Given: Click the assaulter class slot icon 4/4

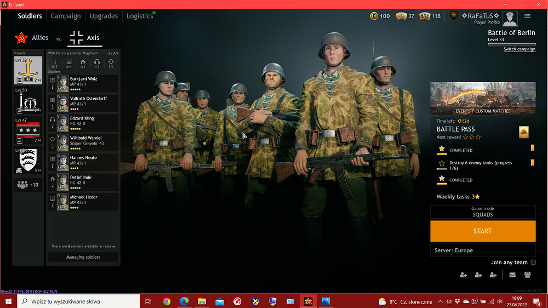Looking at the screenshot, I should point(69,63).
